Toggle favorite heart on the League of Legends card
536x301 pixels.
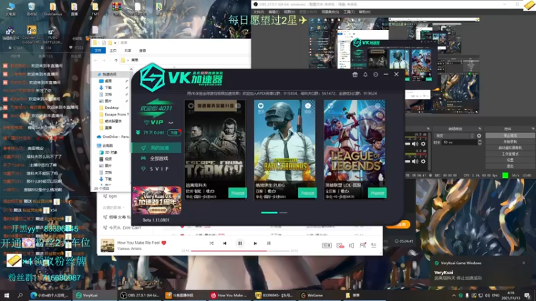click(x=330, y=106)
